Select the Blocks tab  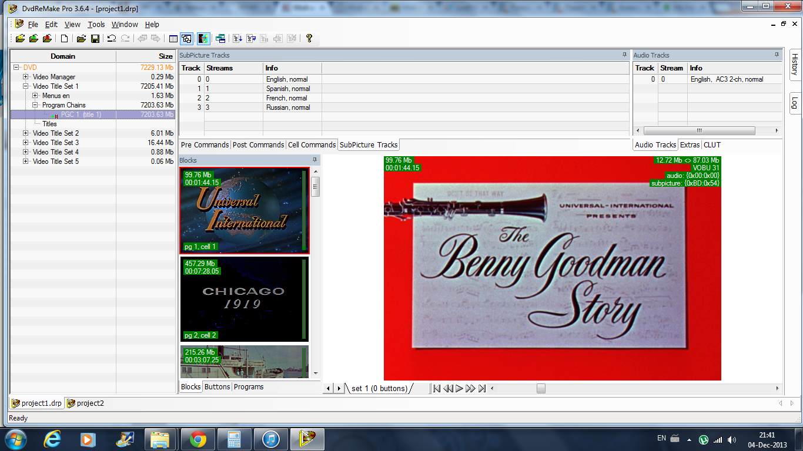point(190,387)
